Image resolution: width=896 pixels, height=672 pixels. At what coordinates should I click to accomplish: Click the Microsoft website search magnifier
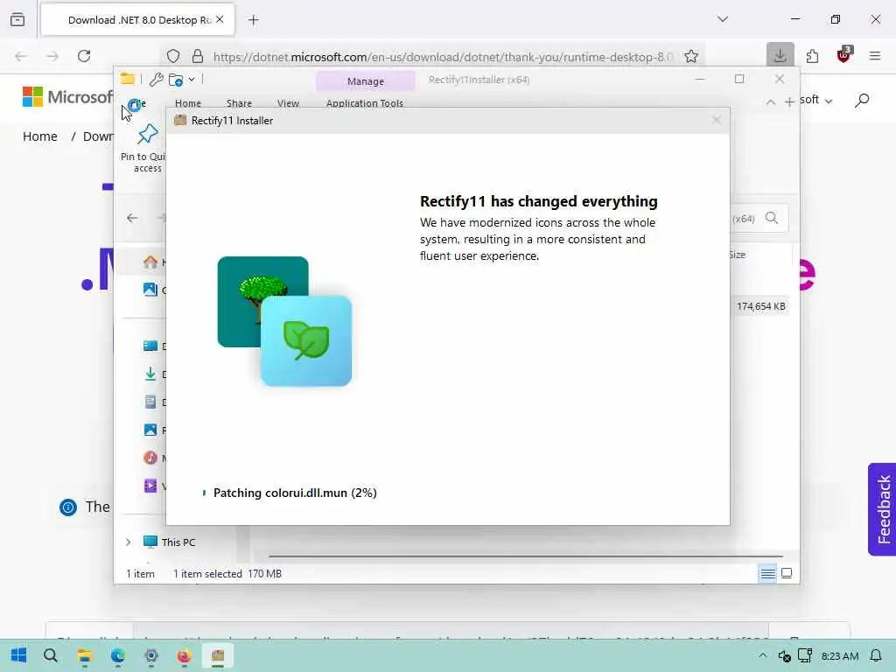click(862, 101)
